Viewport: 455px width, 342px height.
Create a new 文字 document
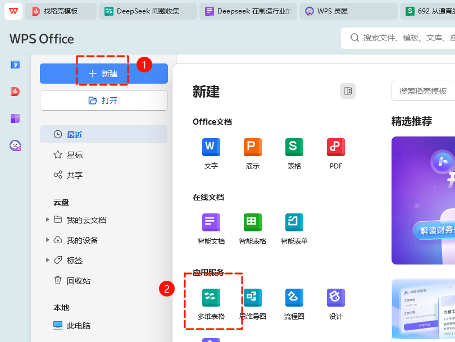pyautogui.click(x=211, y=154)
